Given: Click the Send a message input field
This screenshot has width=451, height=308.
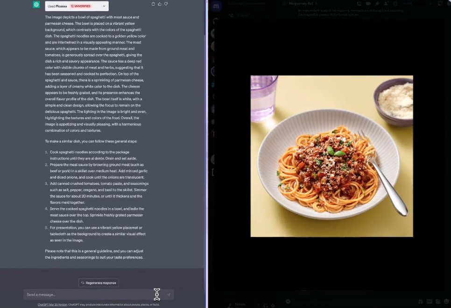Looking at the screenshot, I should tap(89, 294).
